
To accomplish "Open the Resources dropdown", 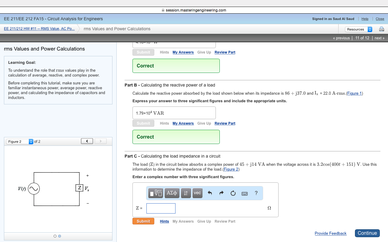I will click(x=359, y=29).
